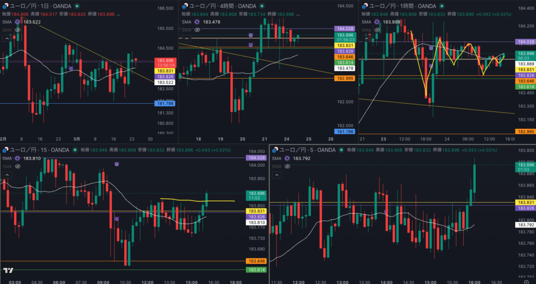Click the purple SMA refresh icon beside 183.522
The image size is (536, 284).
(16, 22)
